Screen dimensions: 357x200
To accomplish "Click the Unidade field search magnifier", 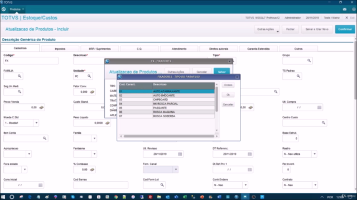I will [89, 76].
